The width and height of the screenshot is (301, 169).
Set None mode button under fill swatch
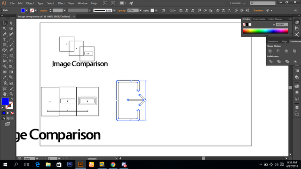coord(12,113)
